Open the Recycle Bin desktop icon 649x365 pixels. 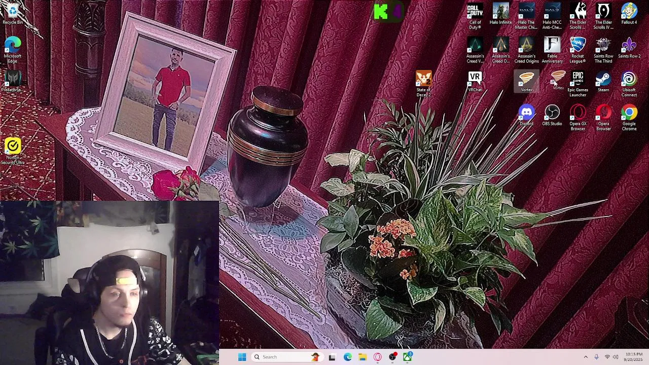coord(13,14)
